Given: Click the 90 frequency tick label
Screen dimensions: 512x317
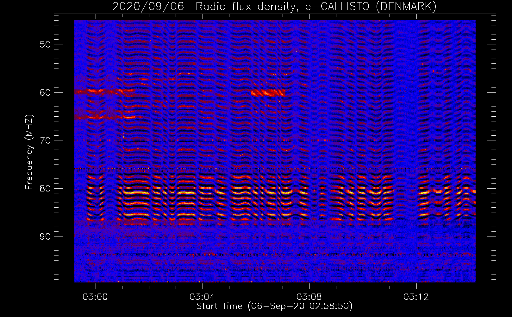Looking at the screenshot, I should coord(45,236).
